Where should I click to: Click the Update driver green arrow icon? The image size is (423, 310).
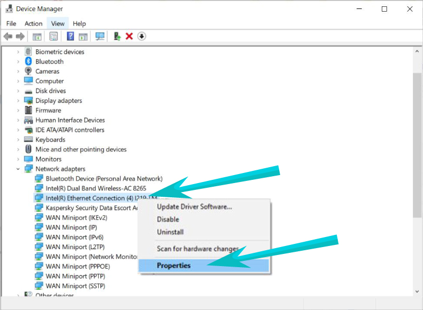click(x=117, y=37)
